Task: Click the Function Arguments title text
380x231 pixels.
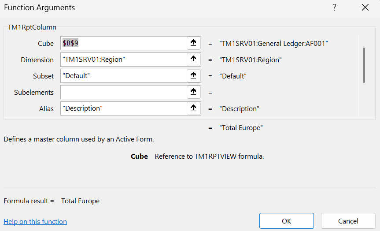Action: click(39, 7)
